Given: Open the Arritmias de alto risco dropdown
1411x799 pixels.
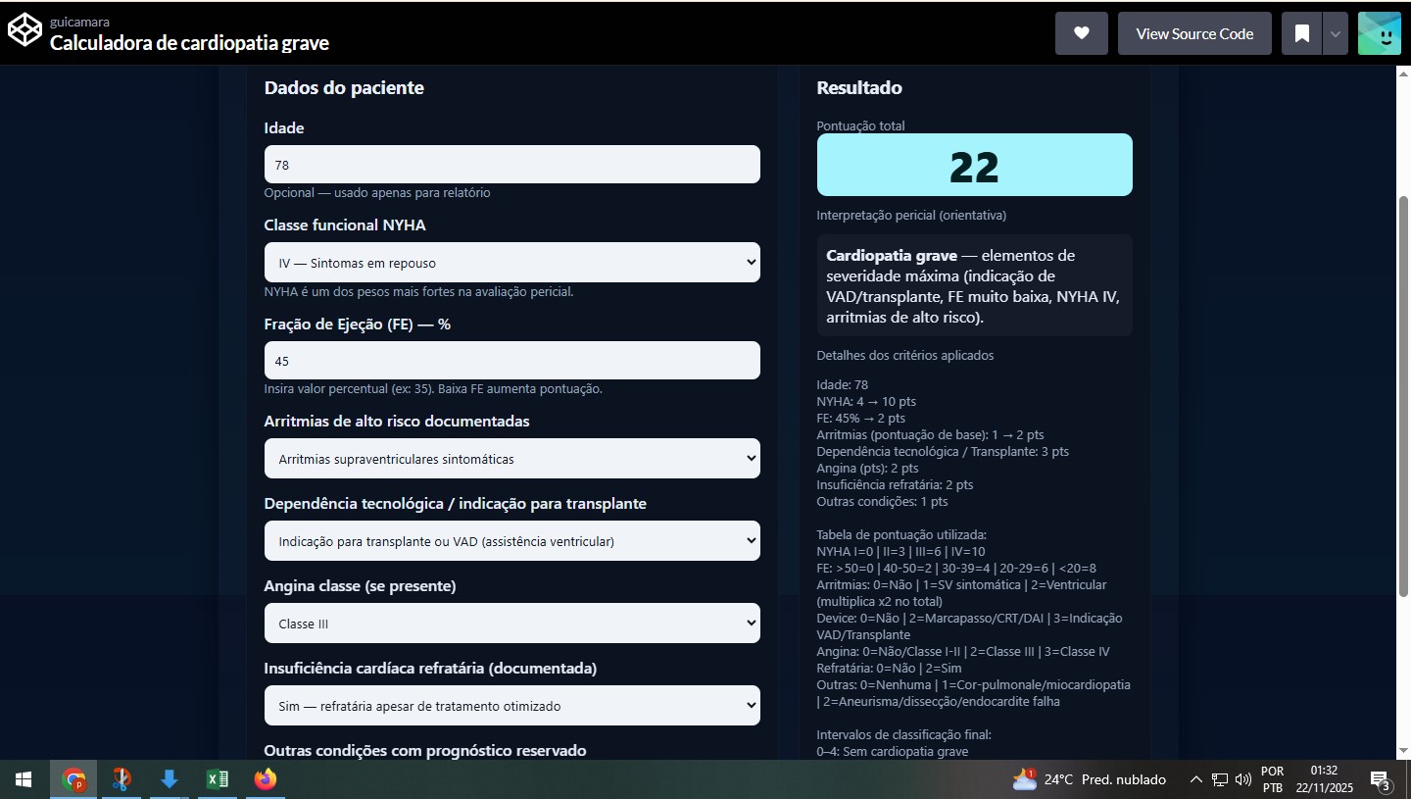Looking at the screenshot, I should coord(511,459).
